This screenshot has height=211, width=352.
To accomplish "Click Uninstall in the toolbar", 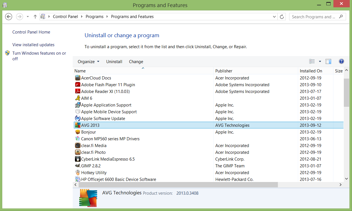I will 114,62.
